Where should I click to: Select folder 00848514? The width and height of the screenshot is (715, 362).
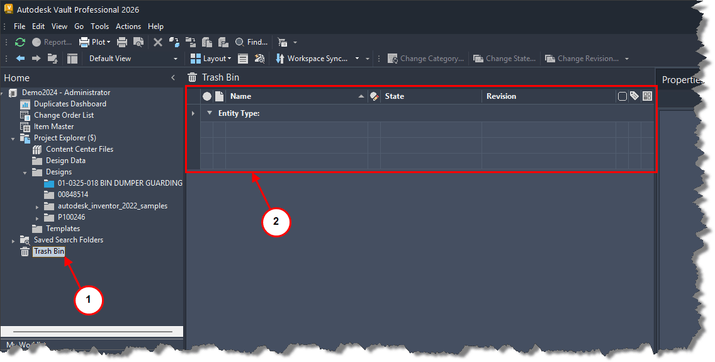(73, 195)
